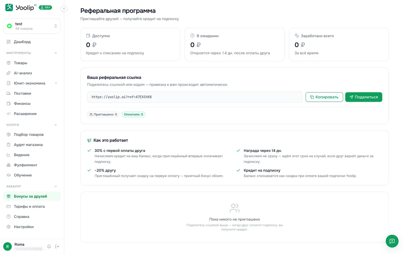
Task: Click the Оплатили: 0 badge
Action: click(133, 115)
